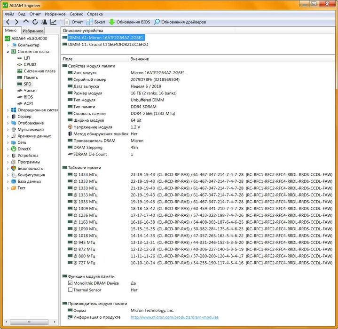Viewport: 338px width, 329px height.
Task: Switch to the Избранное sidebar tab
Action: click(x=33, y=31)
